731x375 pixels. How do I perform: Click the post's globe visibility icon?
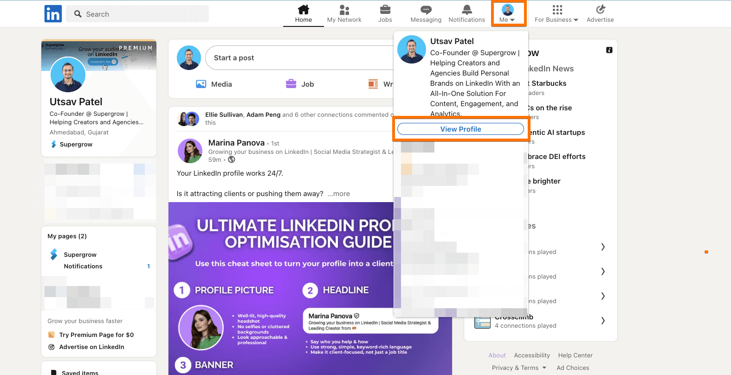(232, 159)
